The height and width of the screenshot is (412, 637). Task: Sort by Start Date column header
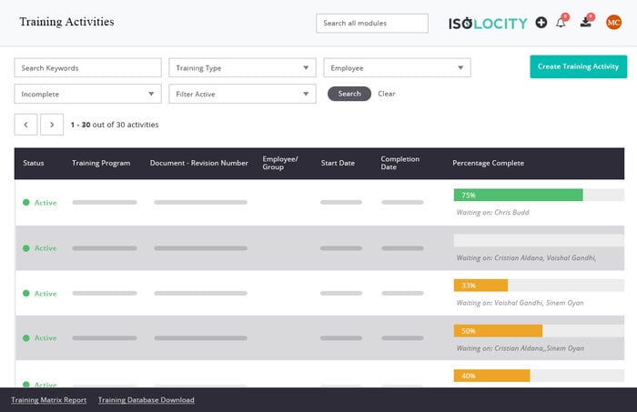pos(338,163)
